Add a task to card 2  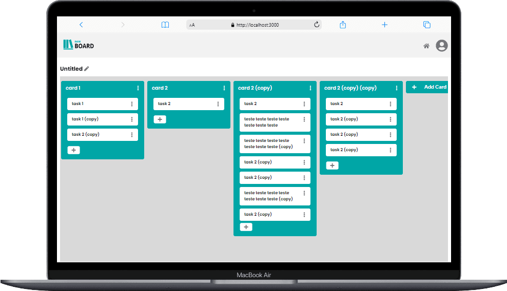(x=160, y=119)
